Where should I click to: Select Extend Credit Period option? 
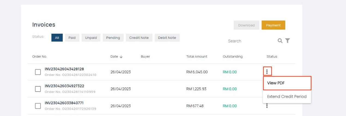(x=287, y=96)
